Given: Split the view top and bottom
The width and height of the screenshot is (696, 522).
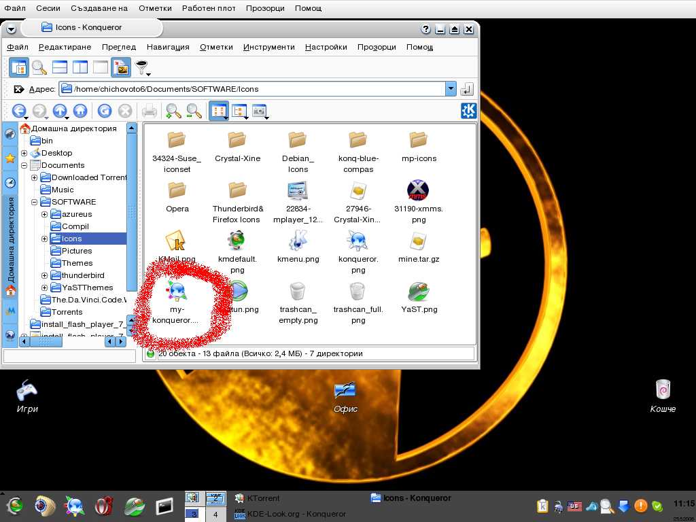Looking at the screenshot, I should 60,67.
